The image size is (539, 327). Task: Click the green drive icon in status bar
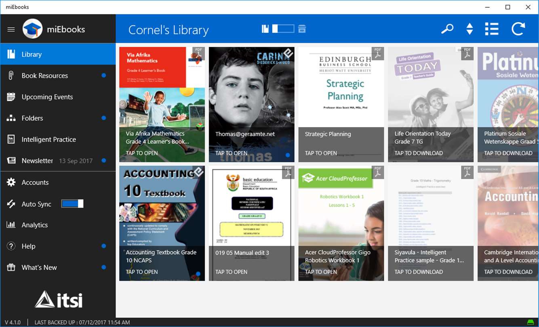(531, 322)
